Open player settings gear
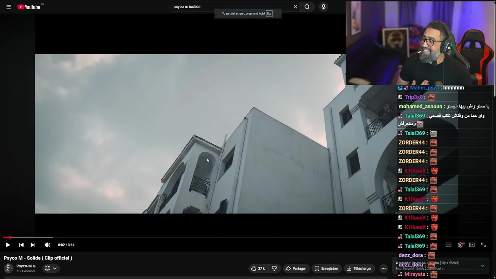This screenshot has height=279, width=496. (x=460, y=245)
